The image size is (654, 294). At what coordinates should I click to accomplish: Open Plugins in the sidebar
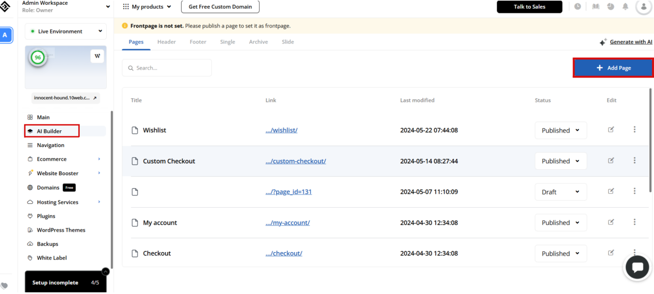pyautogui.click(x=46, y=216)
